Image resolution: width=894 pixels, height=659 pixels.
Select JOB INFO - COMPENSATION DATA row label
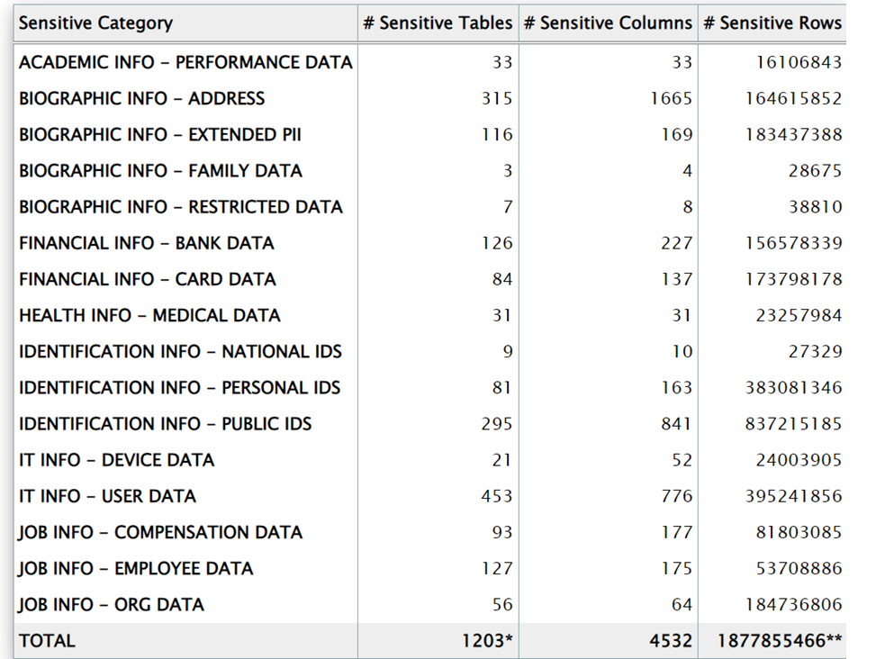coord(160,532)
